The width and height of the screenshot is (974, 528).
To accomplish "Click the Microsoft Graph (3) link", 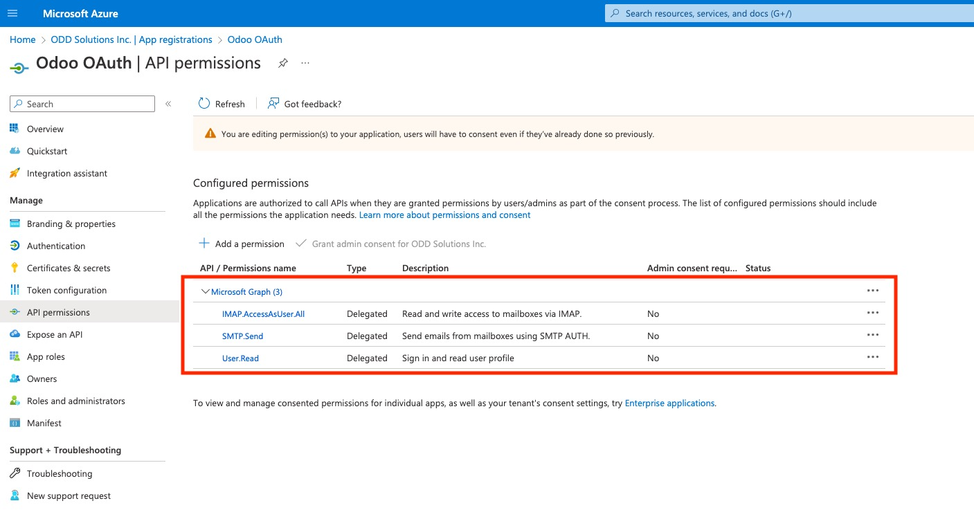I will (246, 292).
